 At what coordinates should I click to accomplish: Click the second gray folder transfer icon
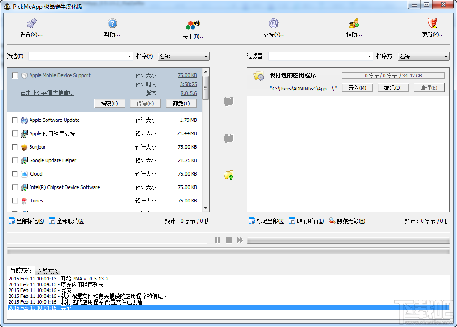tap(228, 138)
